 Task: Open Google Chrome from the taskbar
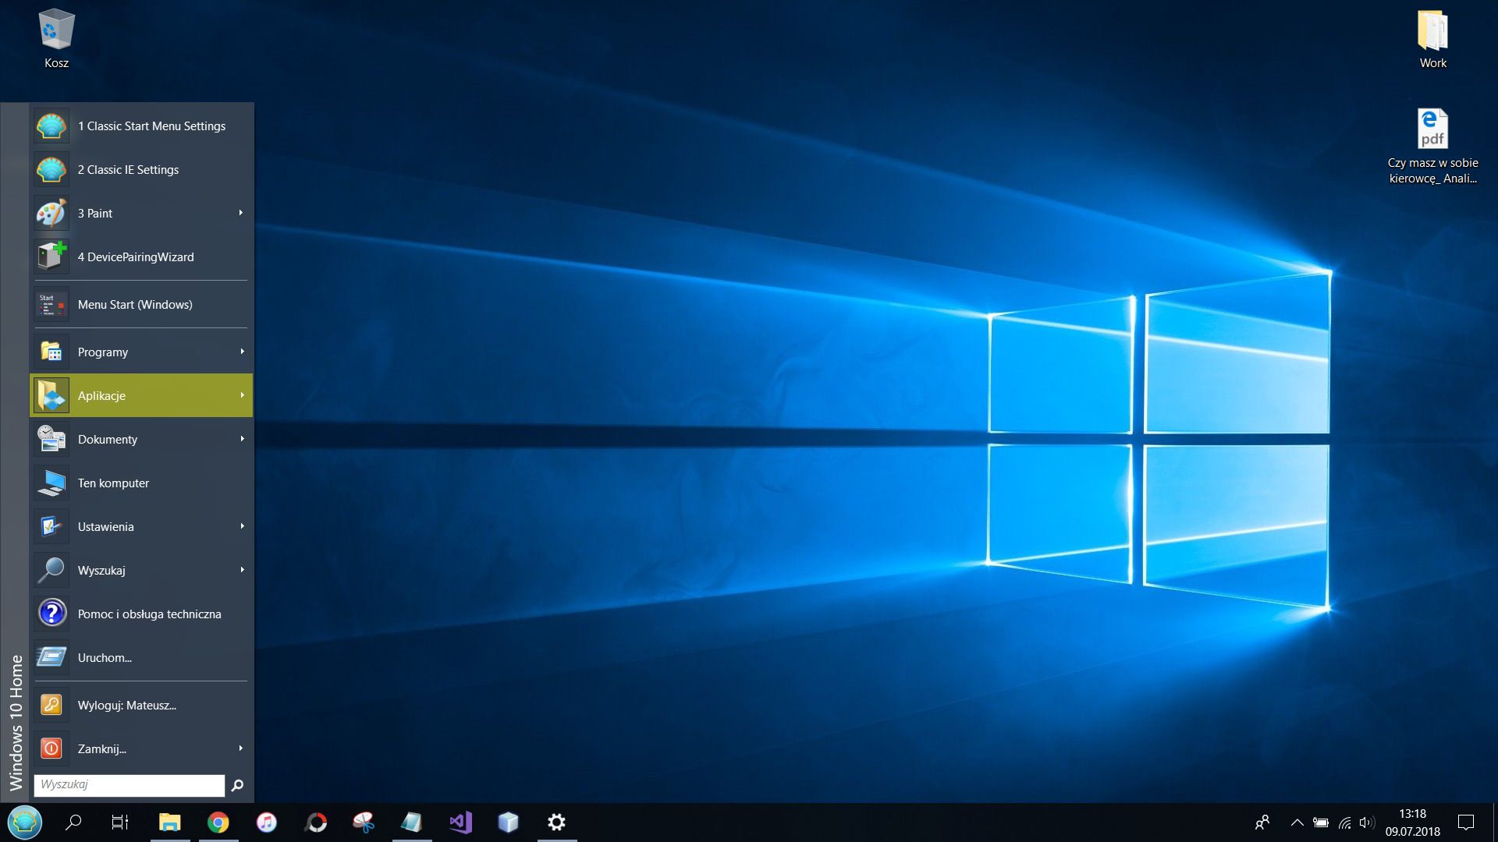pyautogui.click(x=218, y=823)
